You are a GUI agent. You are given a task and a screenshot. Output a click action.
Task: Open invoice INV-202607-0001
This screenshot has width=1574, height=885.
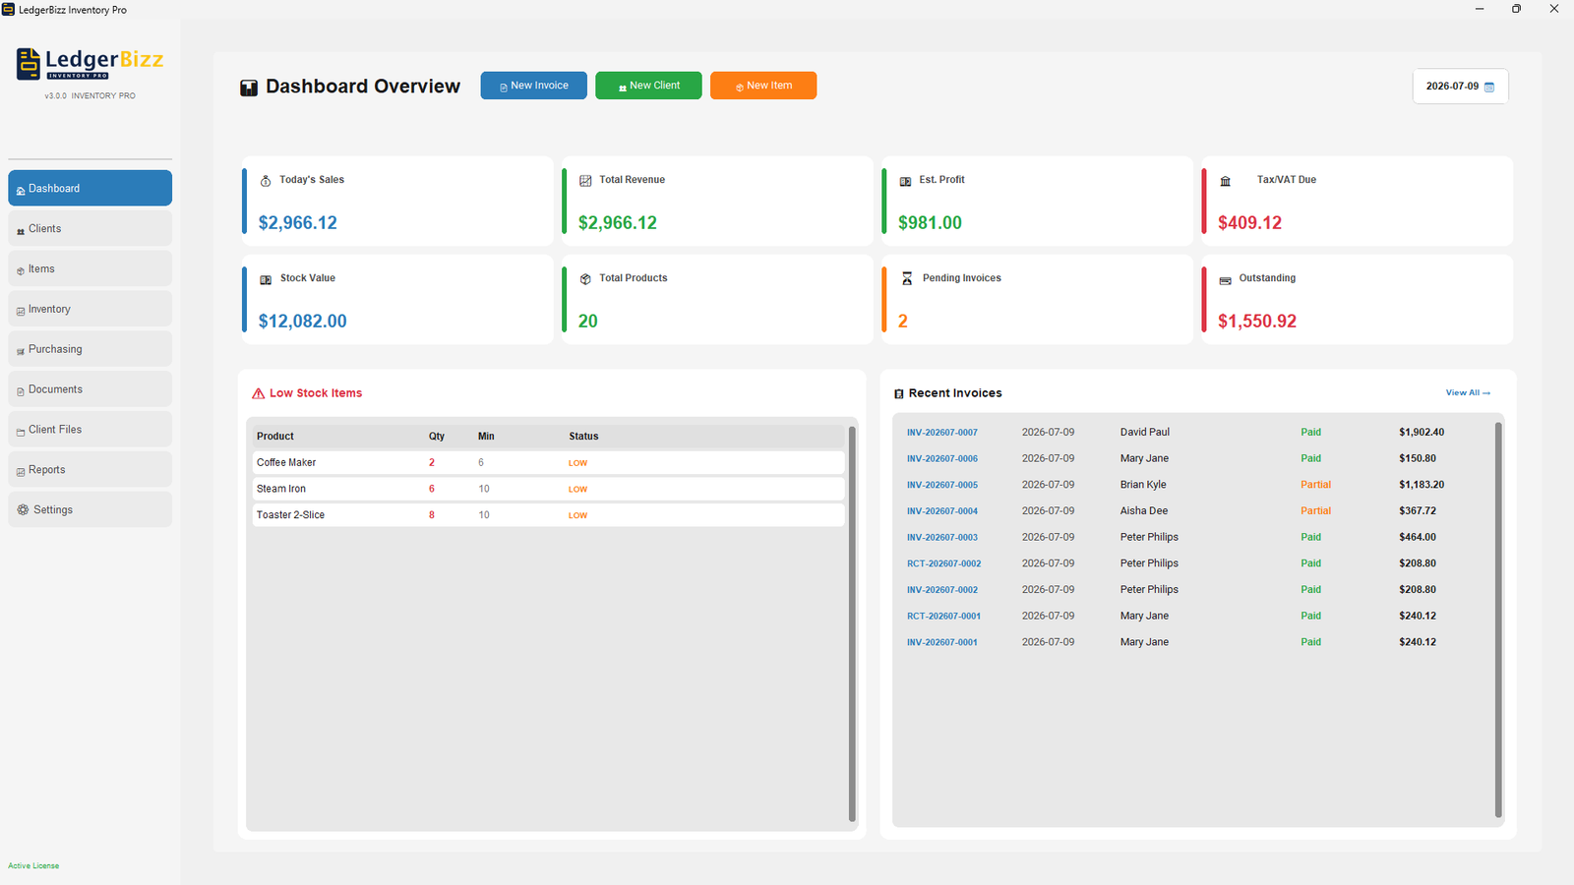click(x=942, y=642)
